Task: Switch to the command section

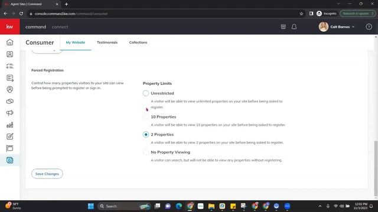Action: 35,27
